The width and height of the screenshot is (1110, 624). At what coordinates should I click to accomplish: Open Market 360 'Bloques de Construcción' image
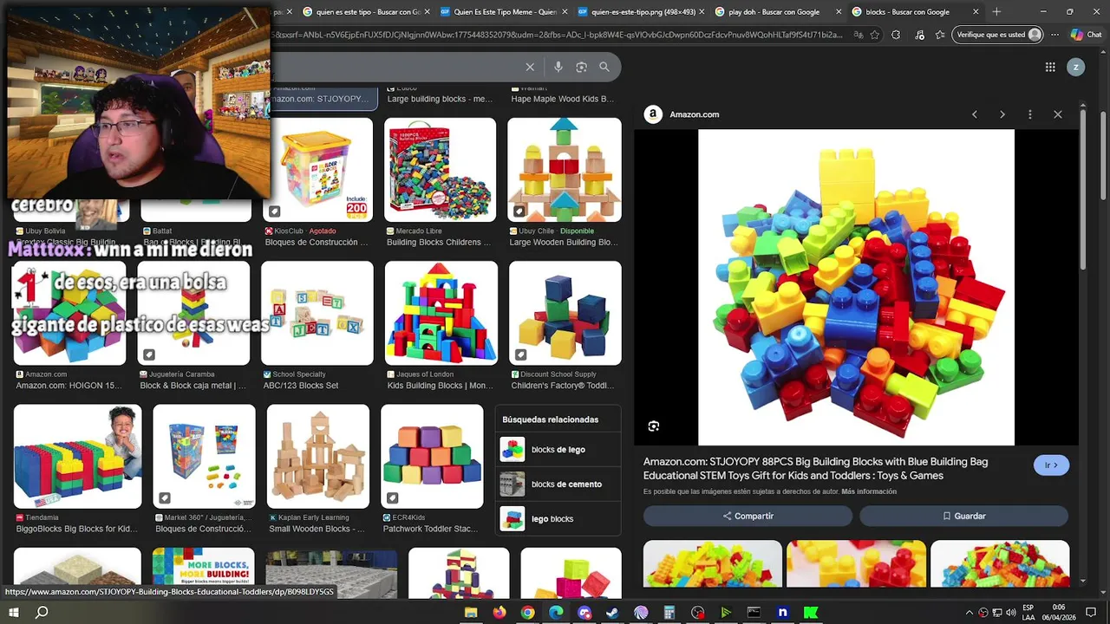pos(204,456)
